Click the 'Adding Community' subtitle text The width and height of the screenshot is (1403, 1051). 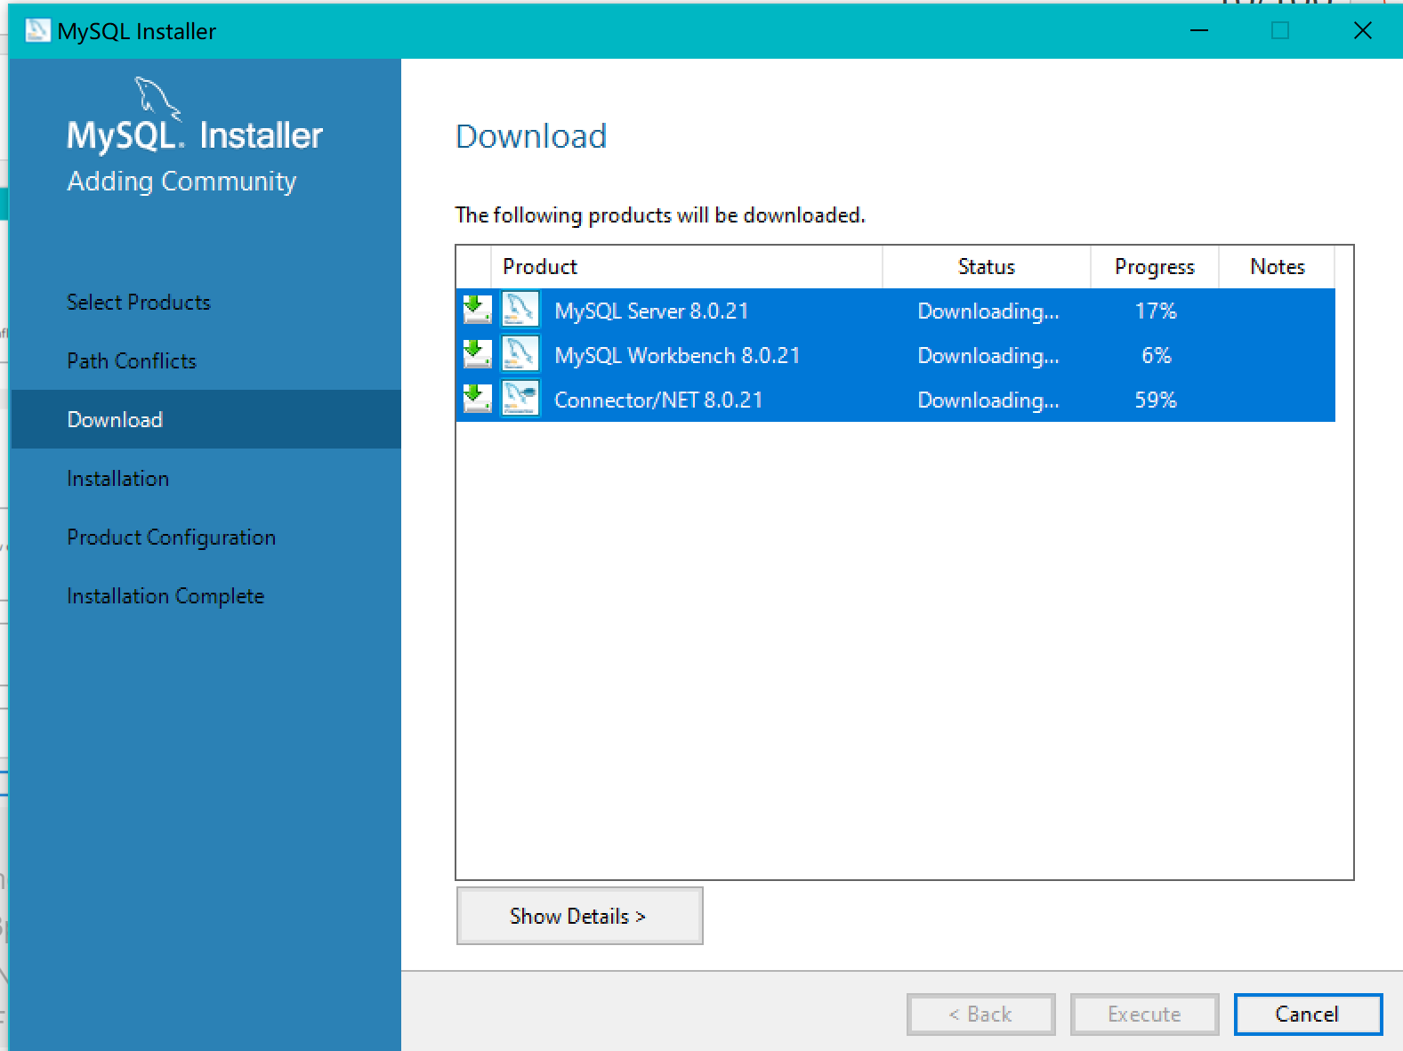(181, 181)
